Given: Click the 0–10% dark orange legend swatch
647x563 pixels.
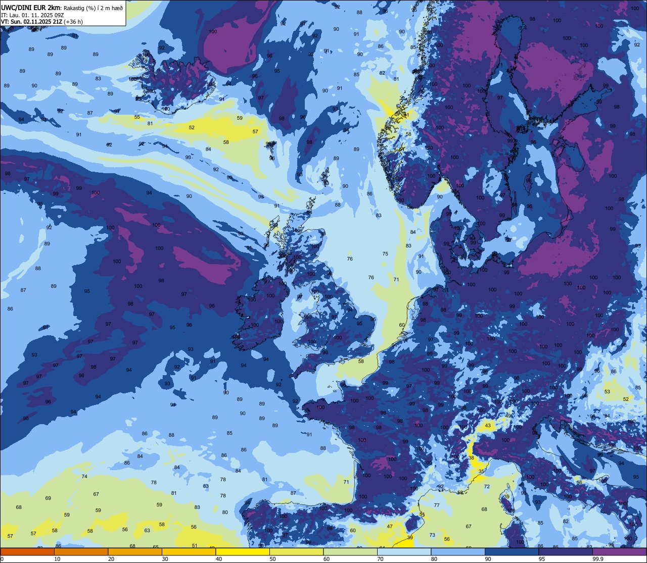Looking at the screenshot, I should (27, 552).
